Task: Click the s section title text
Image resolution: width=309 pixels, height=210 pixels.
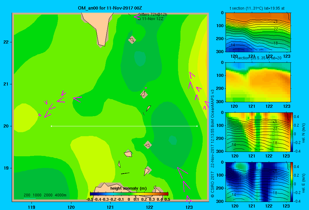Action: point(258,58)
